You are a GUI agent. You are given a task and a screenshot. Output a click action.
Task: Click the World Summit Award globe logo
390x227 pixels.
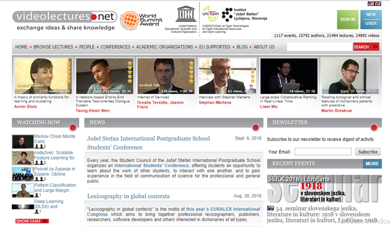130,20
